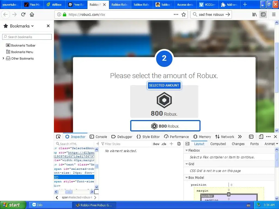
Task: Click the Windows start button
Action: 13,205
